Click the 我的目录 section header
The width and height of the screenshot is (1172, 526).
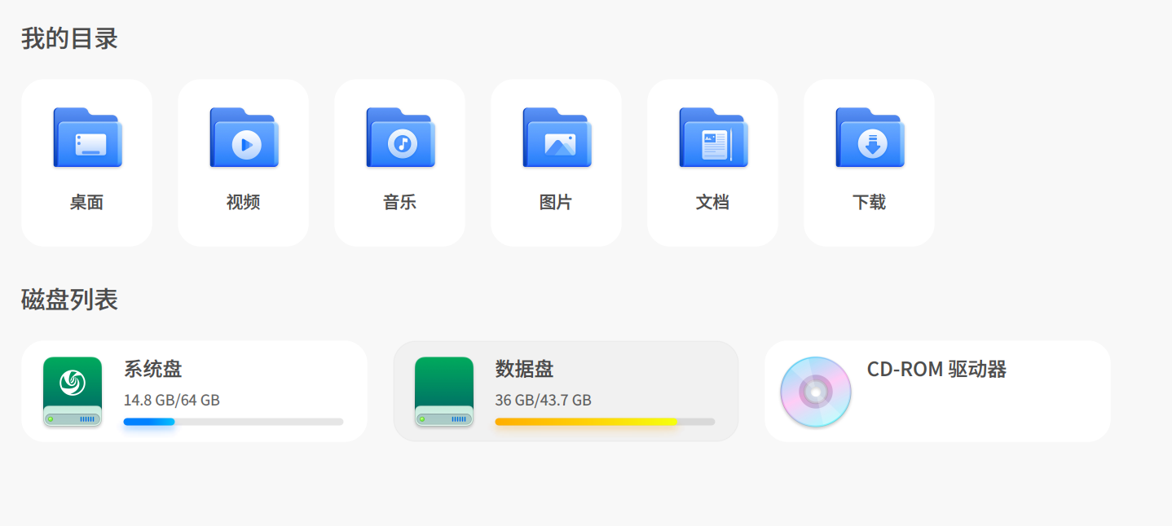click(69, 37)
